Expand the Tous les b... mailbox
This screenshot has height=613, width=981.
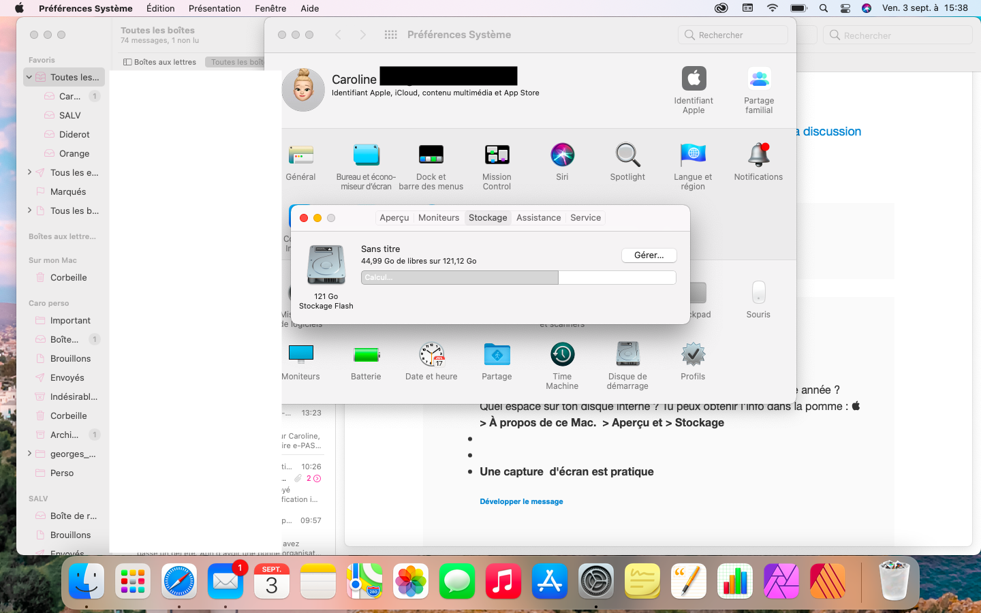pyautogui.click(x=29, y=210)
